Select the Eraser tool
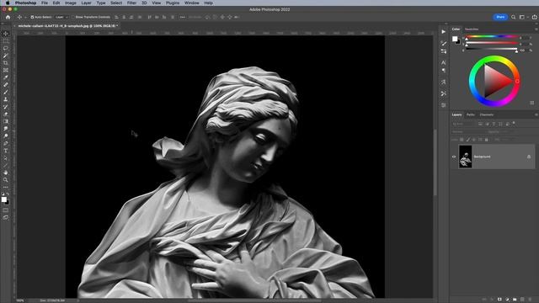 (6, 114)
